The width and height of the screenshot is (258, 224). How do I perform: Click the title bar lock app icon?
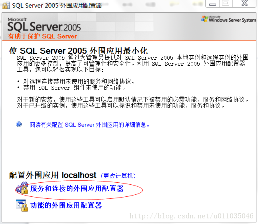[6, 6]
